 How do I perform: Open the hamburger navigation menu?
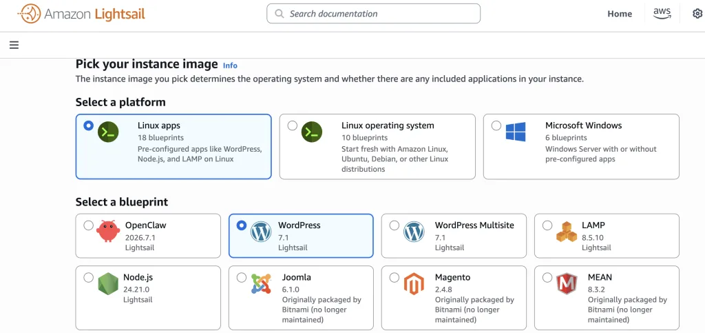pyautogui.click(x=14, y=45)
